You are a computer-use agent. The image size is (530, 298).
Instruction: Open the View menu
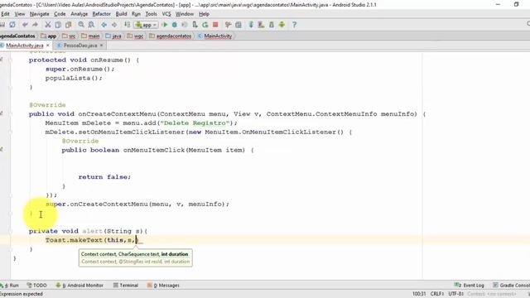tap(20, 14)
